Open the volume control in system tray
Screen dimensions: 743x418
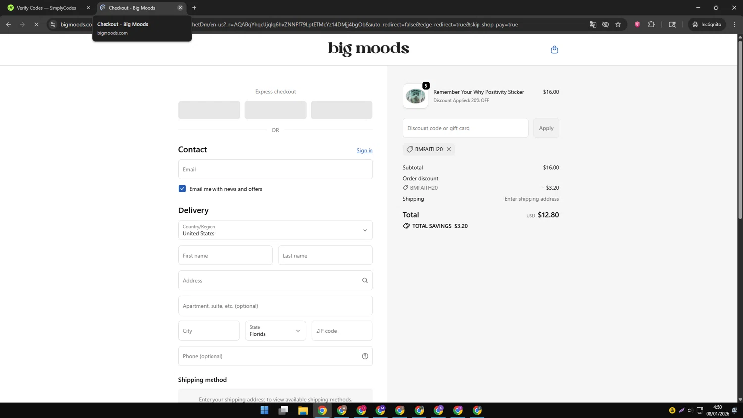pyautogui.click(x=690, y=410)
